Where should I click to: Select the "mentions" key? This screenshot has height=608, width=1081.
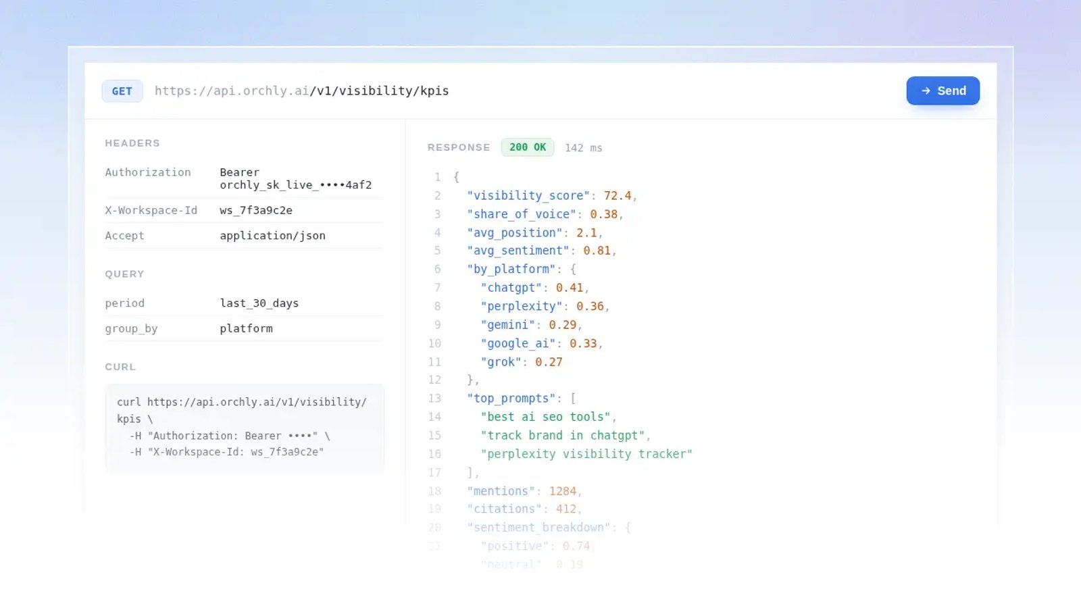click(501, 491)
